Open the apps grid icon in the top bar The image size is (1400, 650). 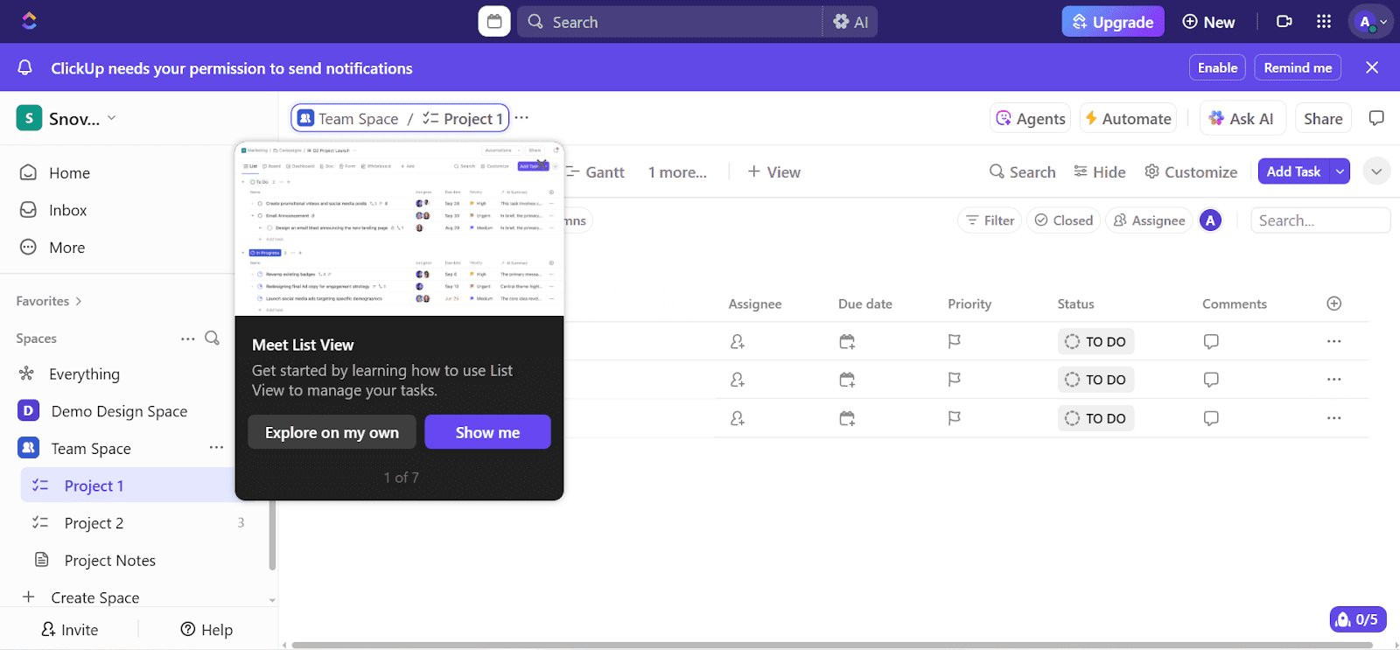click(1324, 22)
